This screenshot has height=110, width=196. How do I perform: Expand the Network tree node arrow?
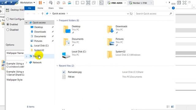[x=26, y=62]
